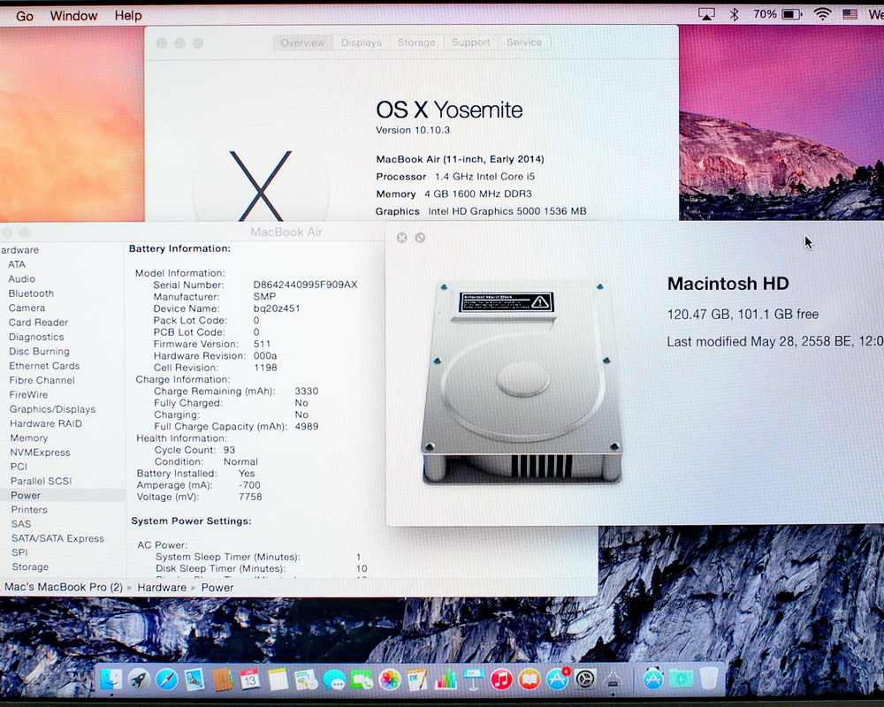Image resolution: width=884 pixels, height=707 pixels.
Task: Select SAS in the hardware sidebar
Action: tap(21, 524)
